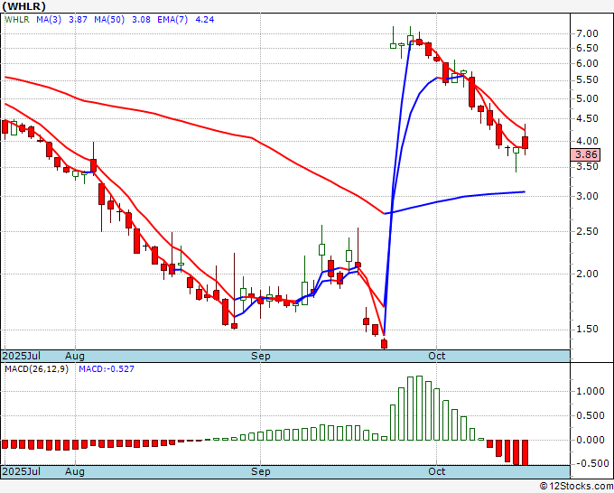Click the tallest green MACD histogram bar
Viewport: 614px width, 493px height.
click(x=419, y=408)
